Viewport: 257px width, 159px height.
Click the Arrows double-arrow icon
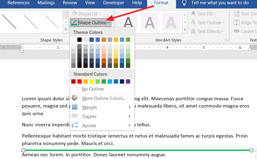(75, 125)
